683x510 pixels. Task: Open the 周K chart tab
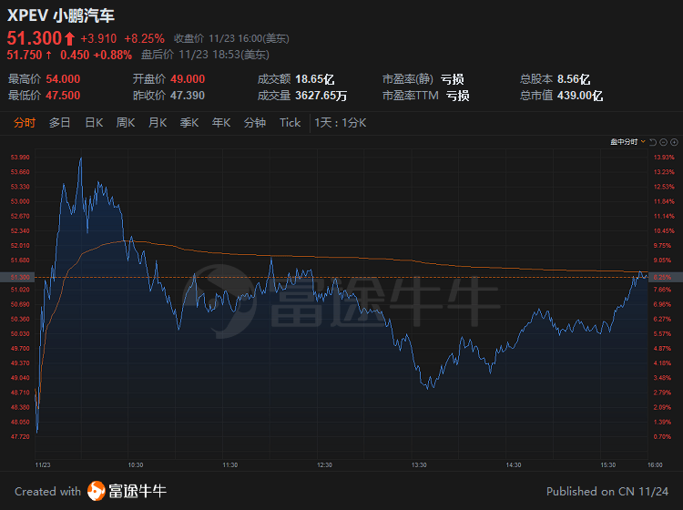(x=126, y=123)
